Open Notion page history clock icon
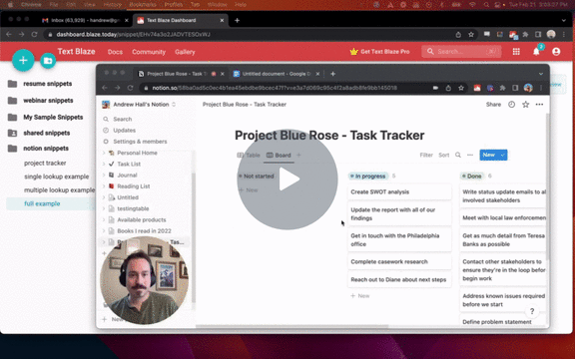575x359 pixels. tap(511, 105)
